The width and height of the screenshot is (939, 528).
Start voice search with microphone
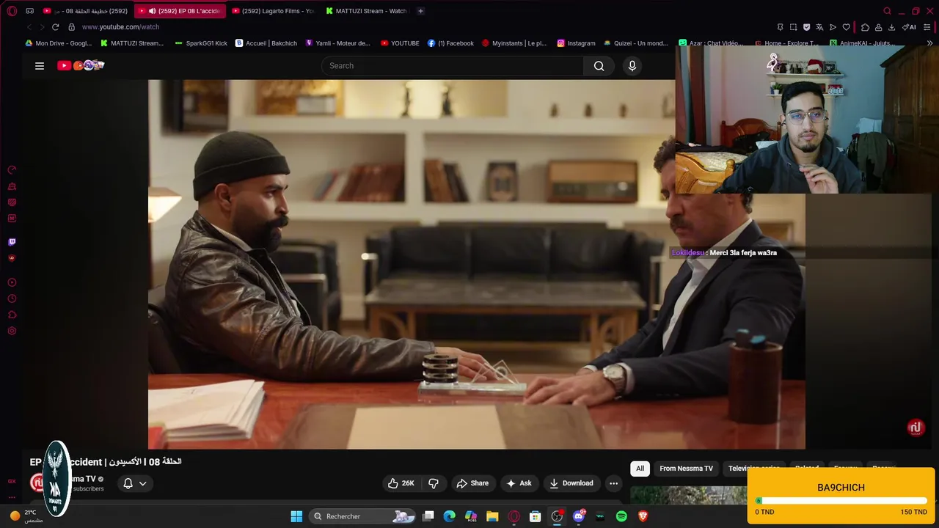point(632,66)
